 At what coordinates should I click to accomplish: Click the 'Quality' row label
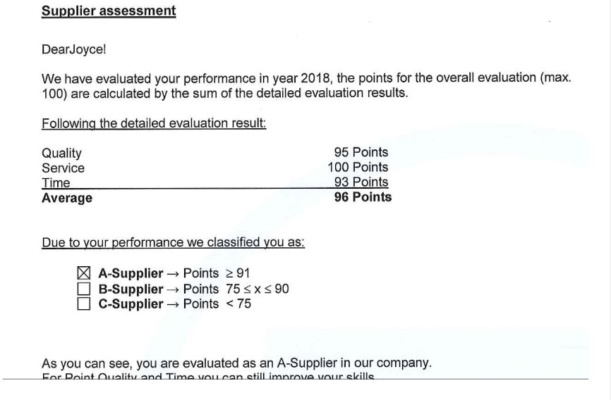[x=61, y=153]
